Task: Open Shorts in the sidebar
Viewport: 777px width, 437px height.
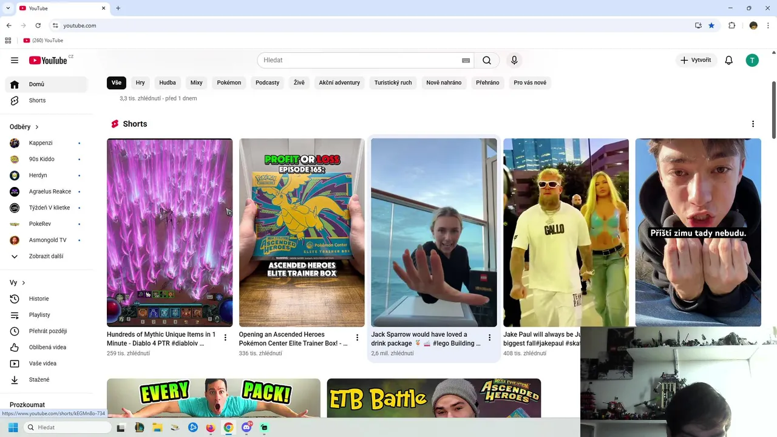Action: pos(46,100)
